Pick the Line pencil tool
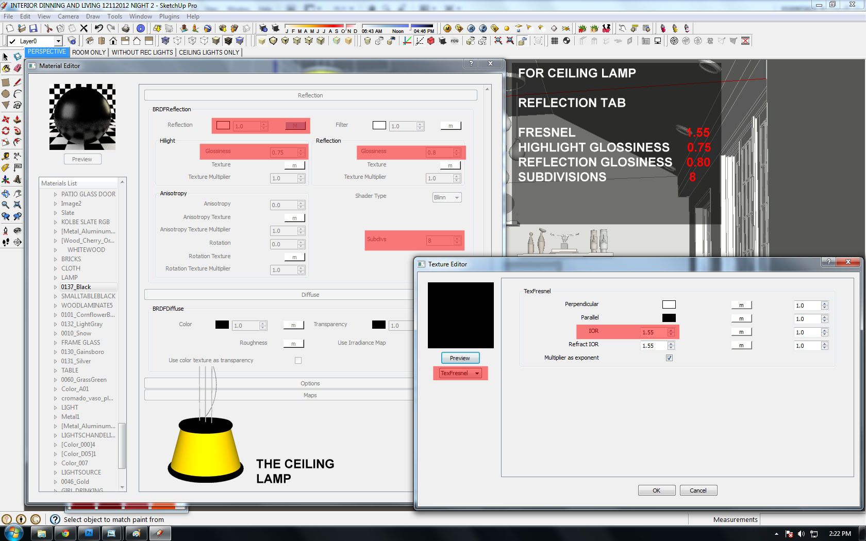Viewport: 866px width, 541px height. (17, 82)
